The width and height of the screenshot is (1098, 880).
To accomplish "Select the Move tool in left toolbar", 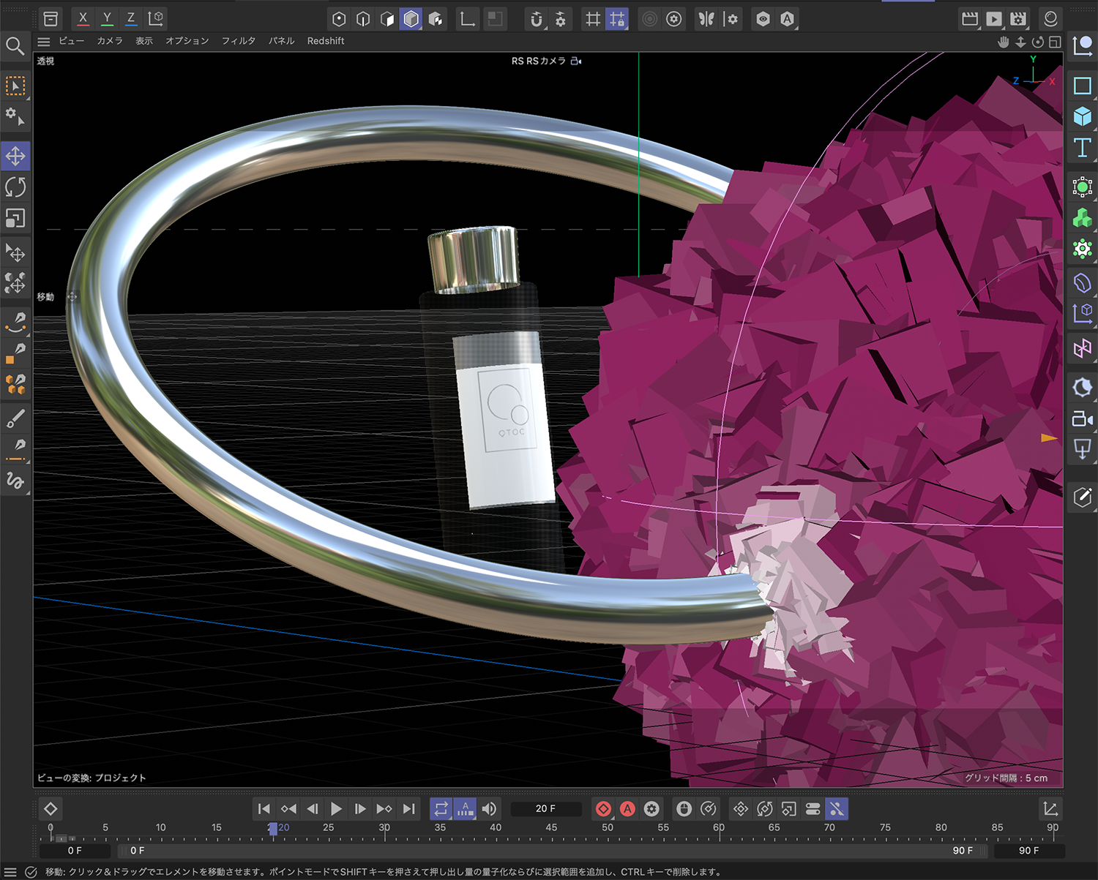I will click(x=15, y=156).
